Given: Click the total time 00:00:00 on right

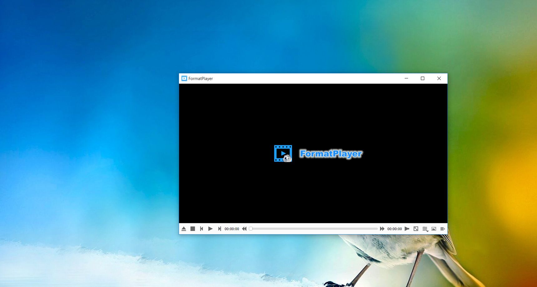Looking at the screenshot, I should coord(395,229).
